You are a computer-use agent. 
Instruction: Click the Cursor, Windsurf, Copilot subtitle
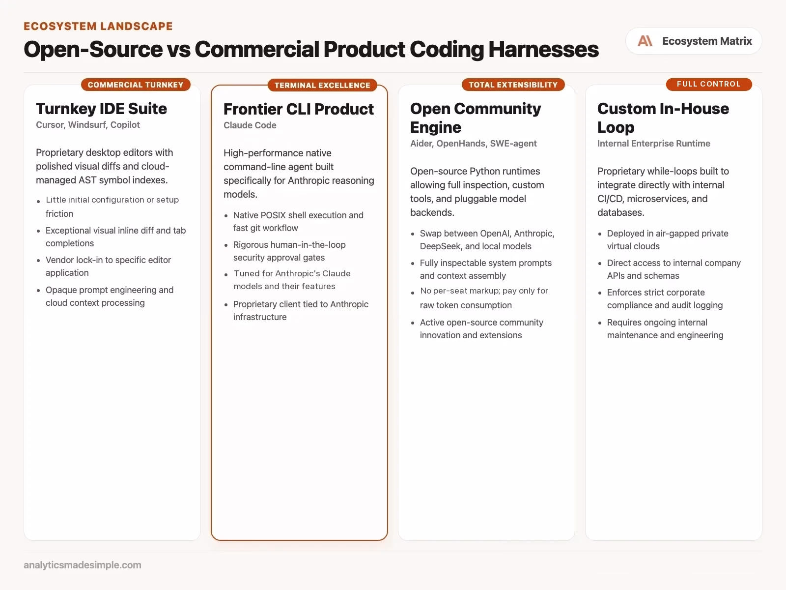point(88,124)
